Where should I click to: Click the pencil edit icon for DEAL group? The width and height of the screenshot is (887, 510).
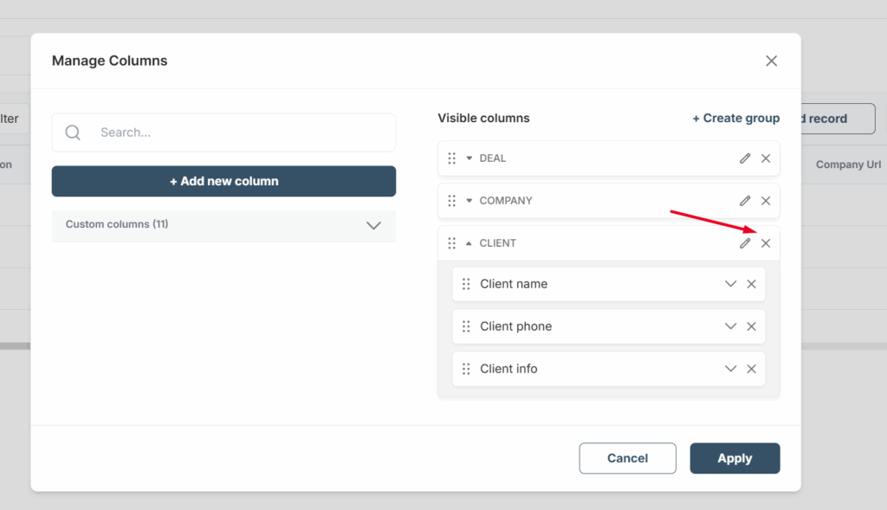[x=745, y=158]
